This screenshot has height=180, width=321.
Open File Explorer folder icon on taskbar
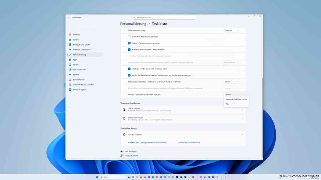pos(141,177)
